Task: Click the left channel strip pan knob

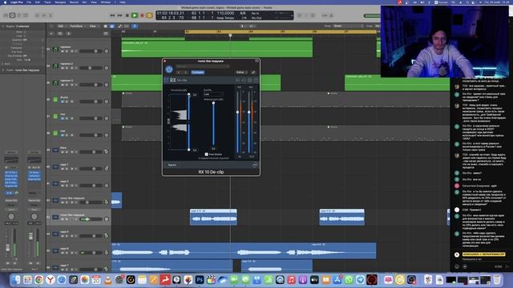Action: click(11, 217)
